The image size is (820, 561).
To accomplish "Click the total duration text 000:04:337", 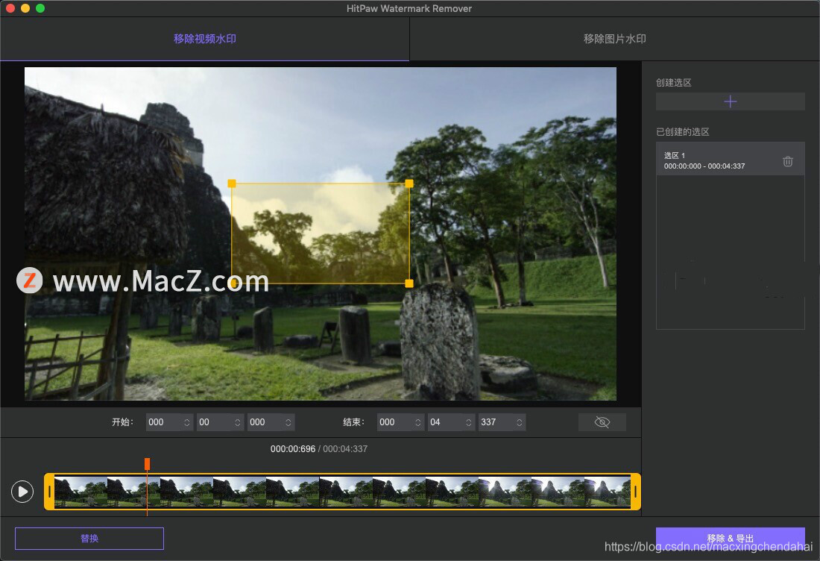I will pyautogui.click(x=345, y=449).
